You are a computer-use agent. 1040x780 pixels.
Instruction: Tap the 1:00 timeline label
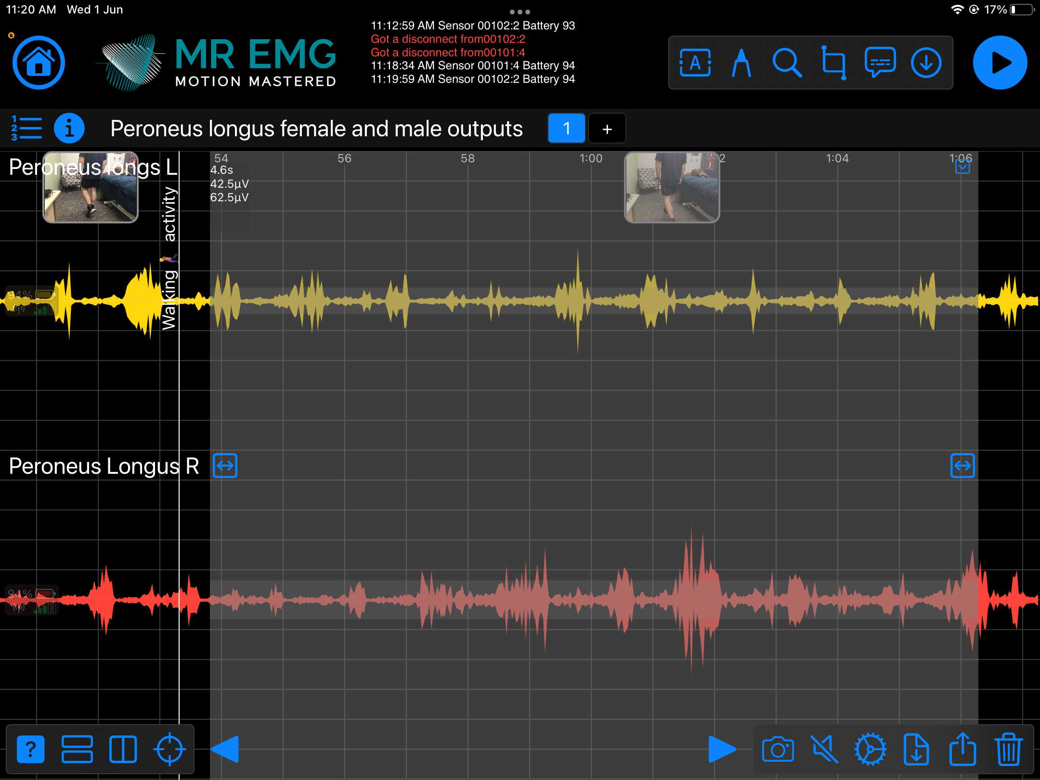point(591,158)
